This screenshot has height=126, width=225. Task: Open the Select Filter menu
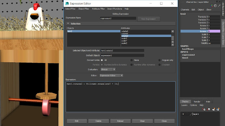pyautogui.click(x=70, y=9)
